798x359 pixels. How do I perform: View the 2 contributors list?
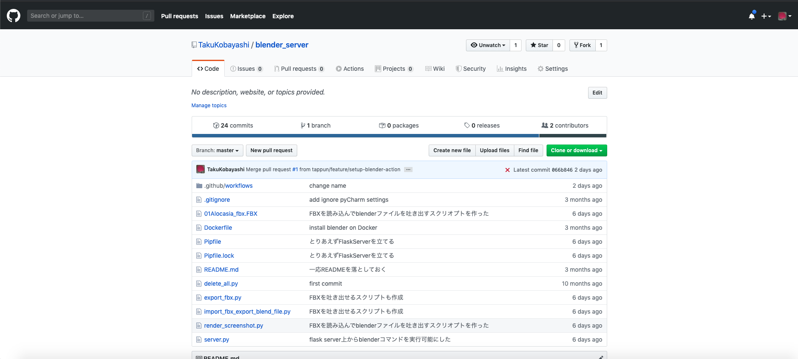[x=565, y=125]
